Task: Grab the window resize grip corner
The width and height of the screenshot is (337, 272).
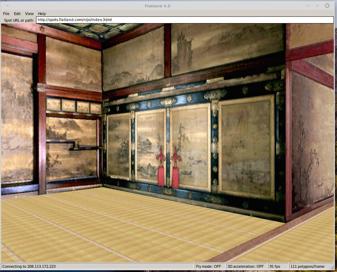Action: point(332,267)
